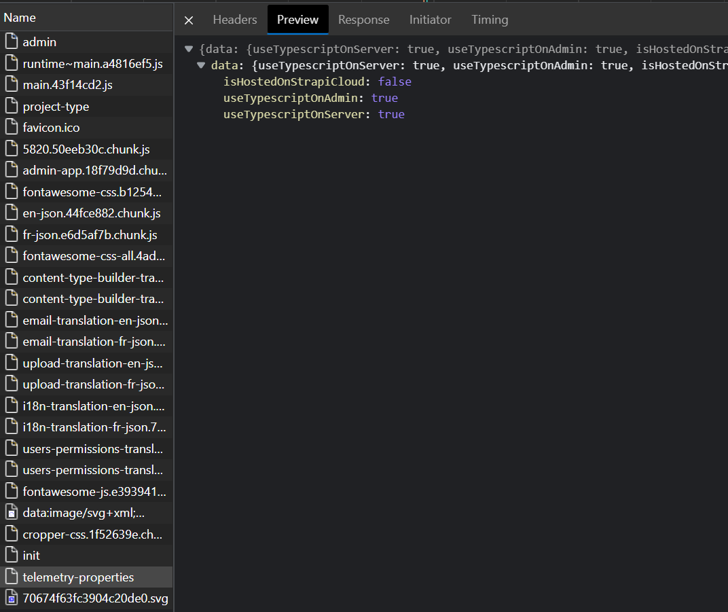This screenshot has height=612, width=728.
Task: Switch to the Initiator tab
Action: pos(430,20)
